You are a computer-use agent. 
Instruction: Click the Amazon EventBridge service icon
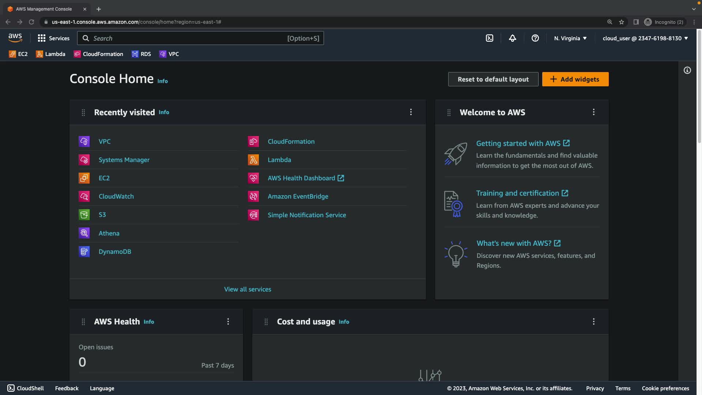coord(253,196)
